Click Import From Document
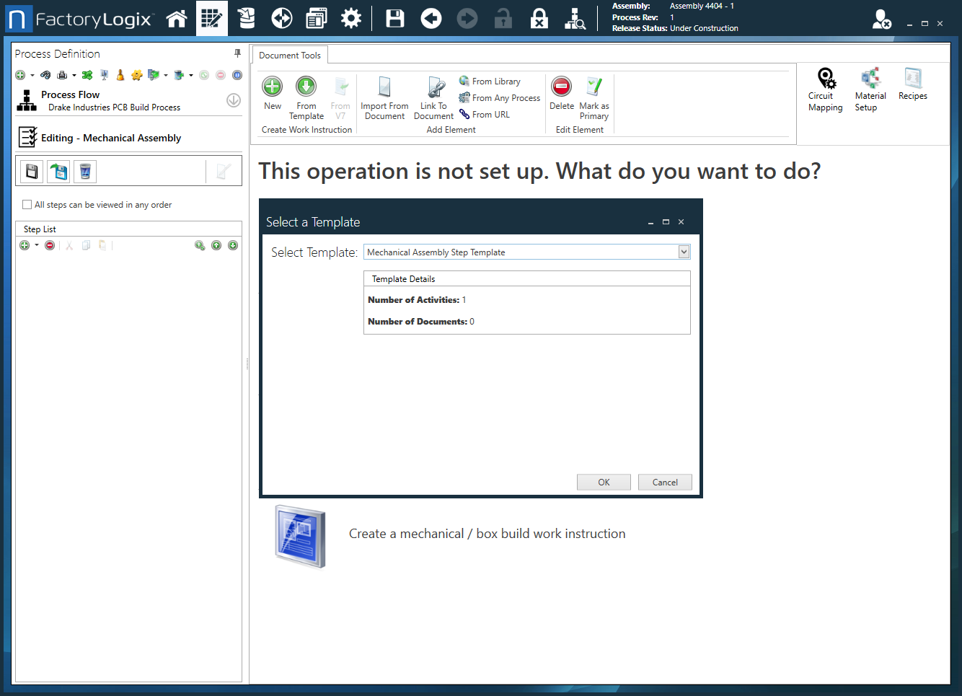Screen dimensions: 962x696 [x=384, y=97]
